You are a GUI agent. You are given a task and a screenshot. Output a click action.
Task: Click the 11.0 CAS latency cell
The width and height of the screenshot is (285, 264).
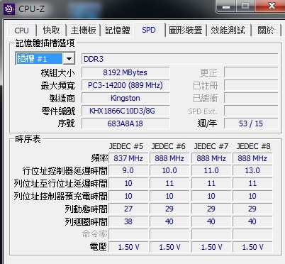pyautogui.click(x=211, y=170)
